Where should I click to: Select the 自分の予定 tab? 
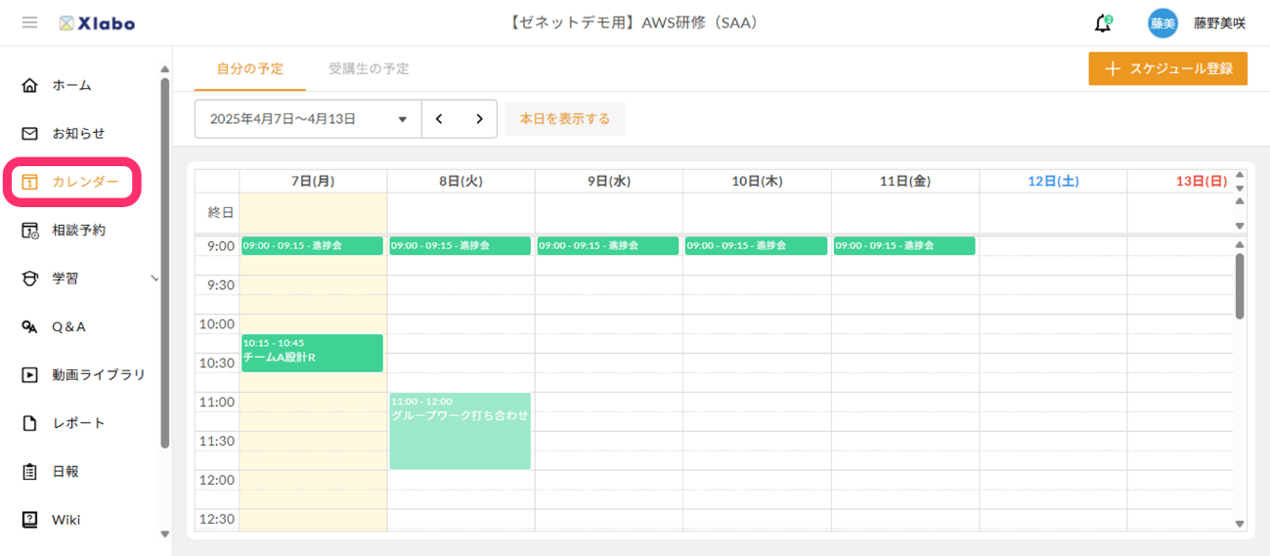pos(250,69)
